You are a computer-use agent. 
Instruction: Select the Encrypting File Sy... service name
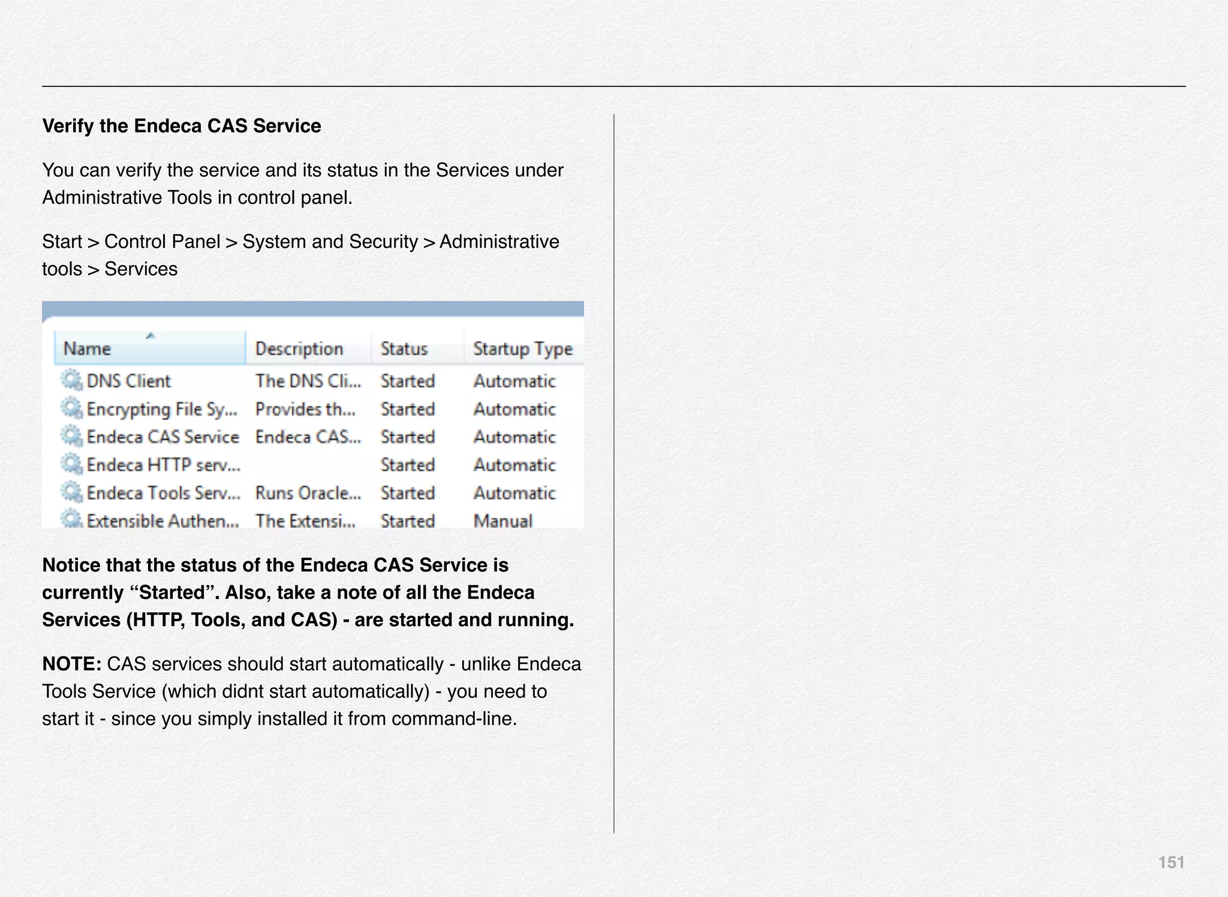[162, 409]
